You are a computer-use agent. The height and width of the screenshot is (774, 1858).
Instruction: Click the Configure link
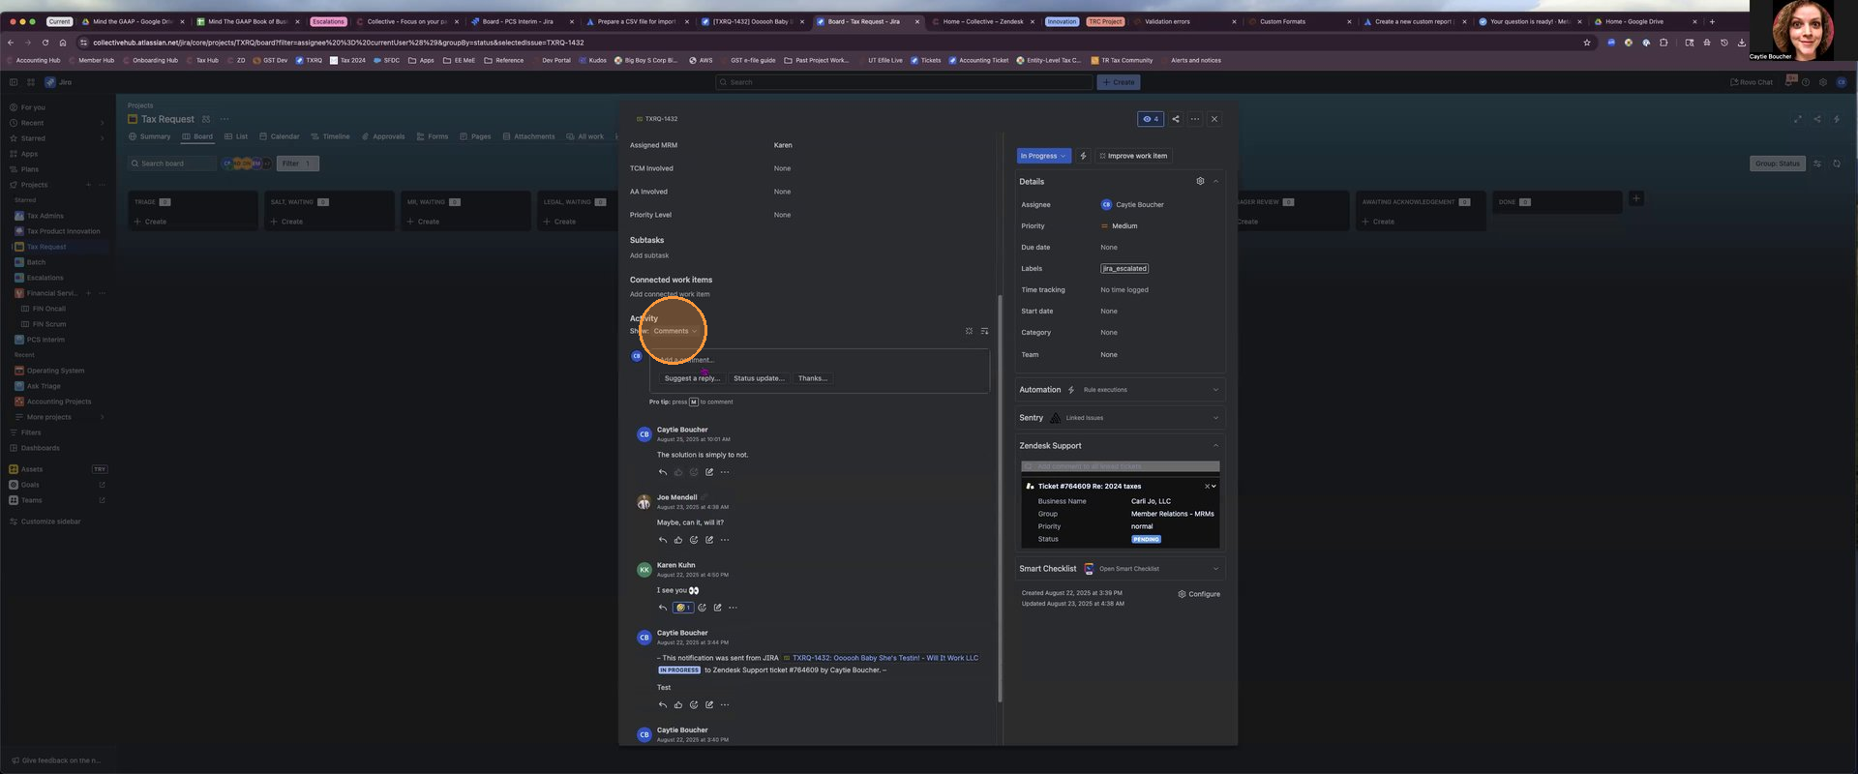click(1199, 594)
